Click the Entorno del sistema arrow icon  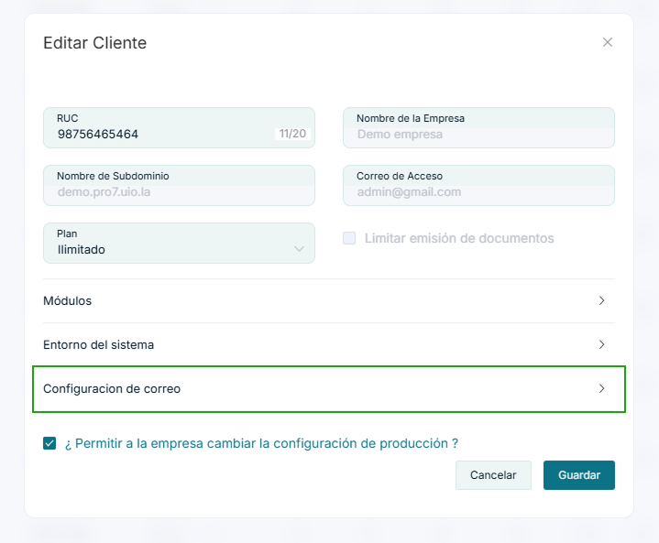[x=601, y=344]
